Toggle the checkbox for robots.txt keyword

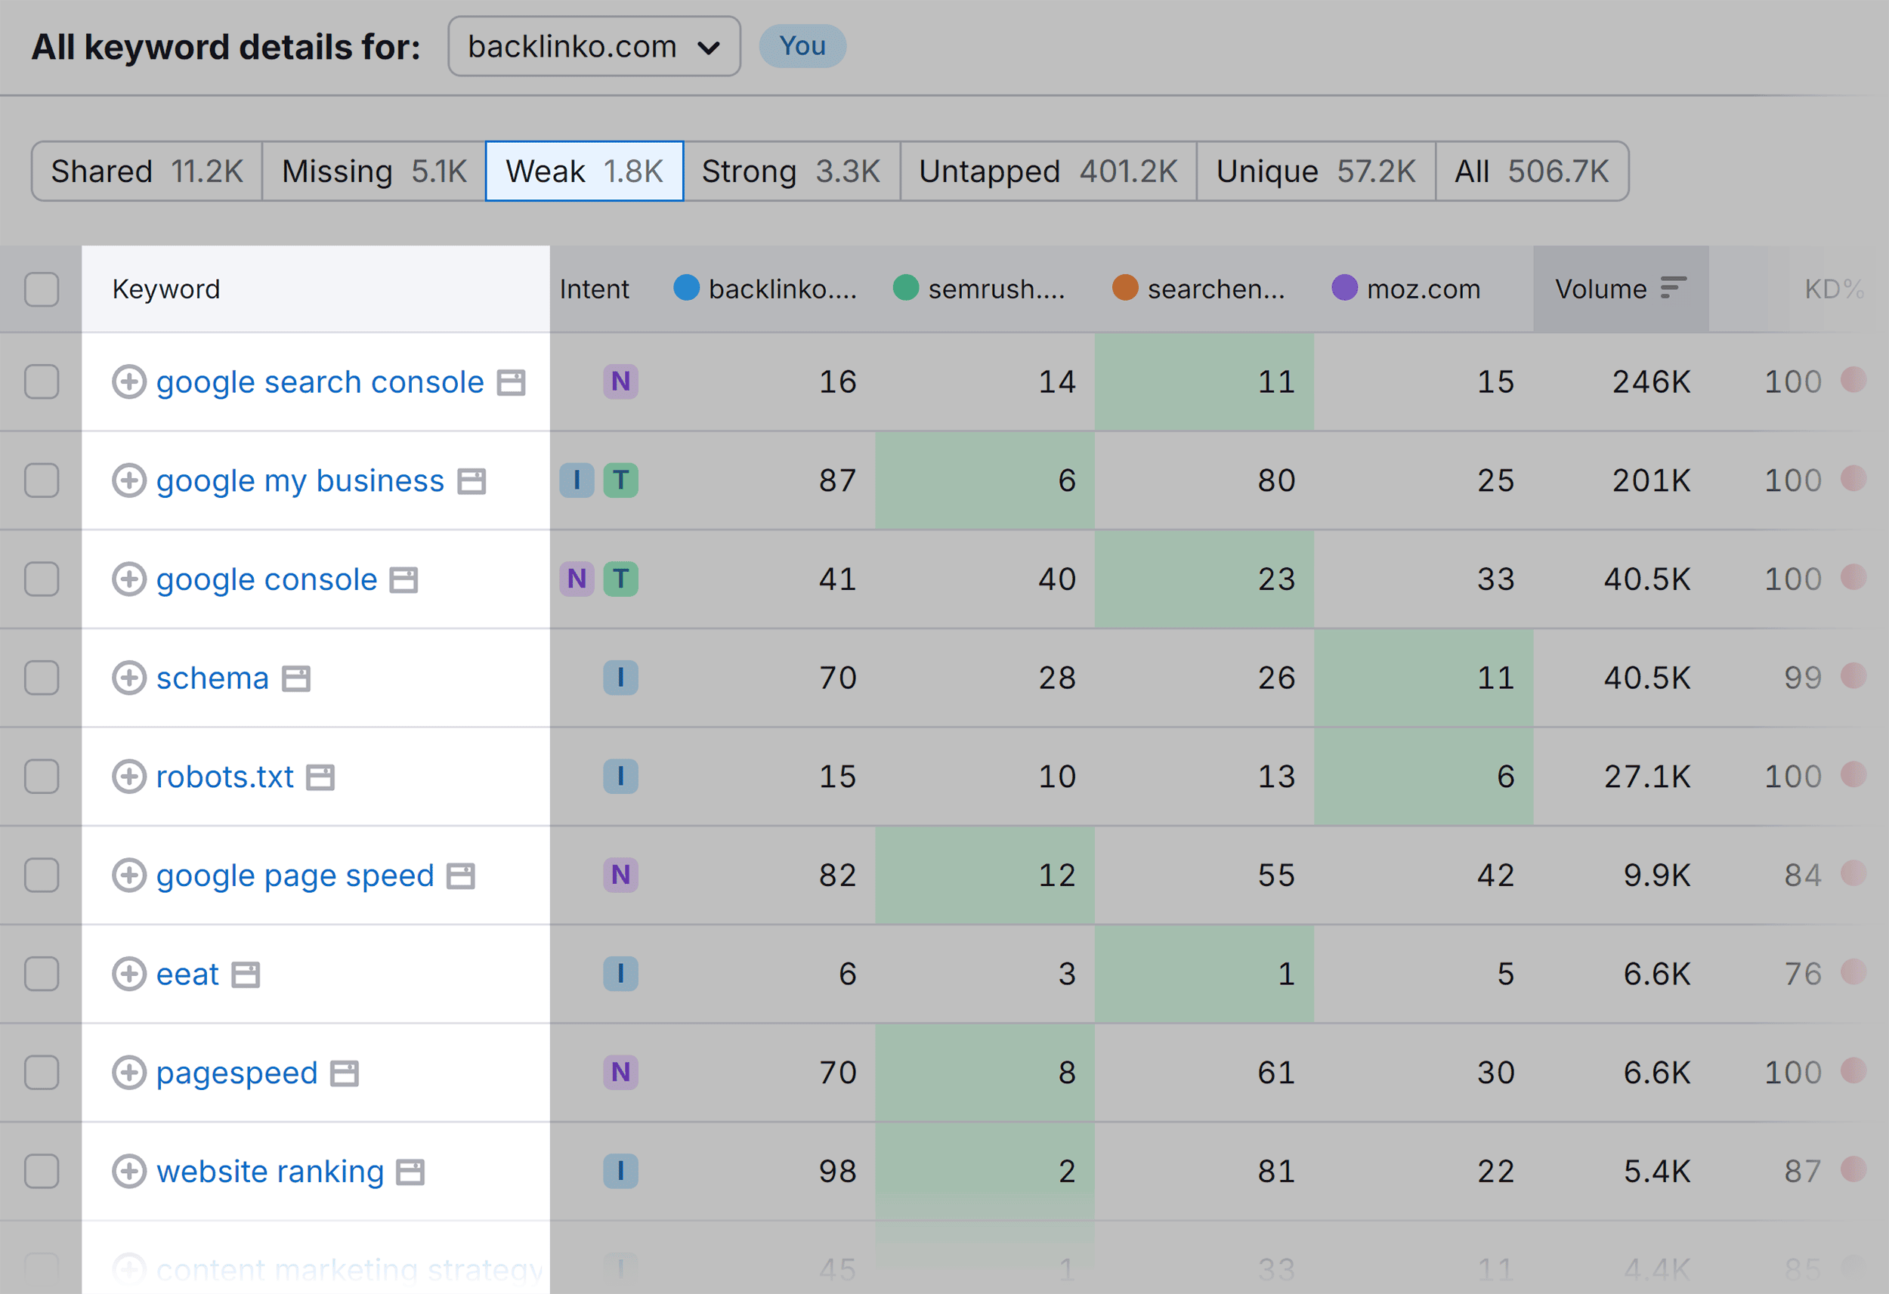point(42,775)
